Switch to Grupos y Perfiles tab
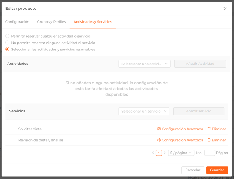Viewport: 234px width, 179px height. pyautogui.click(x=51, y=22)
